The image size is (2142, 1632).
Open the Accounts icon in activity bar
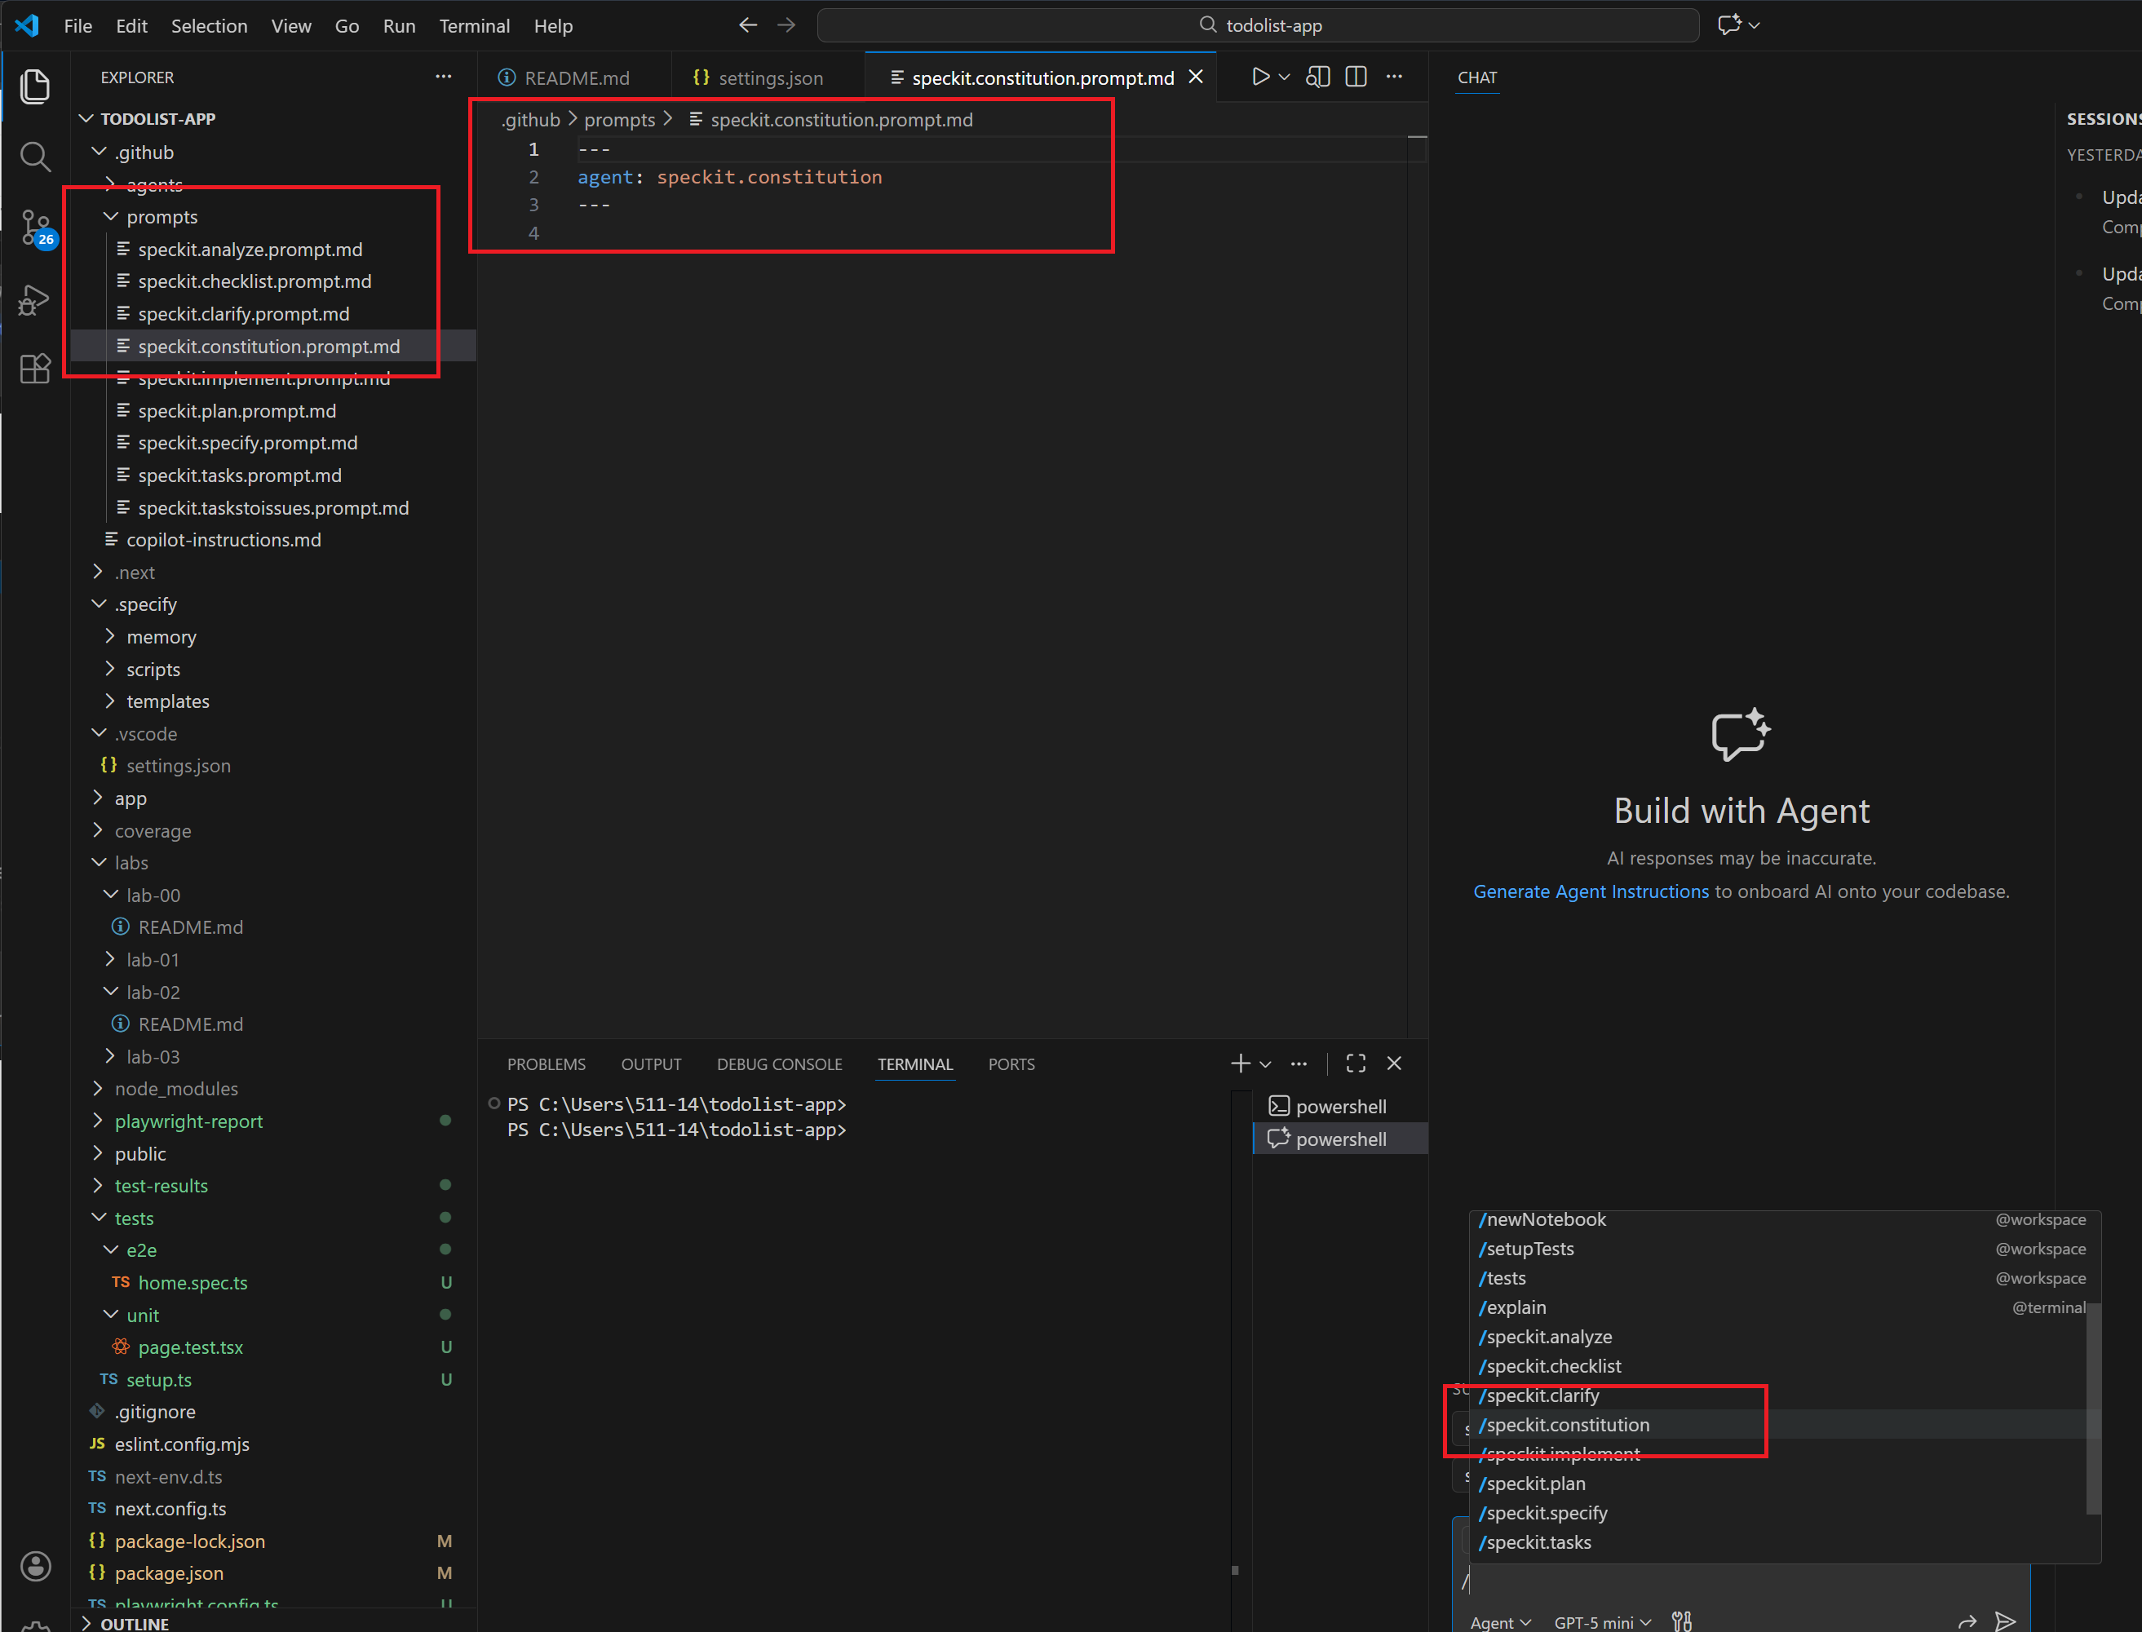coord(35,1566)
